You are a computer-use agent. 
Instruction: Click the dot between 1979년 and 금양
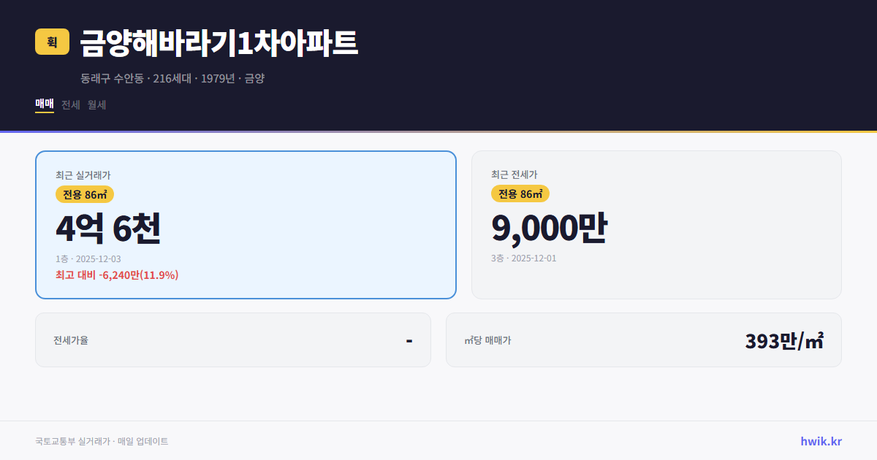[x=241, y=78]
